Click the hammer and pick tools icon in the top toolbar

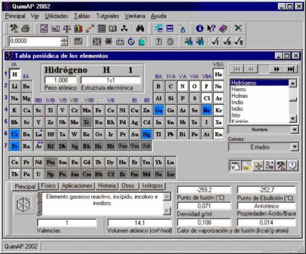14,28
